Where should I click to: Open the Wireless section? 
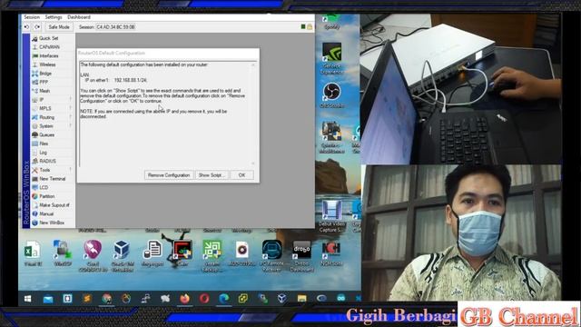(47, 64)
